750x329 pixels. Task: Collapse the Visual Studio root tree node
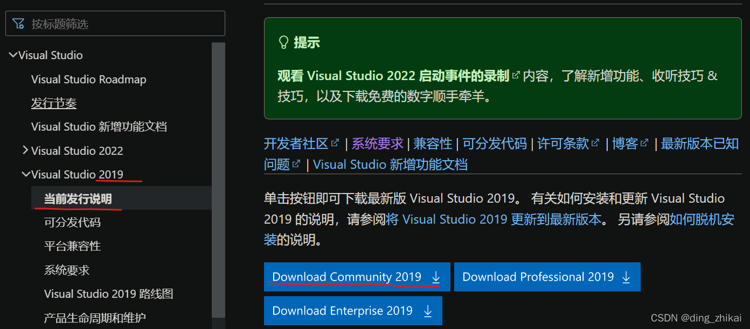click(x=13, y=55)
